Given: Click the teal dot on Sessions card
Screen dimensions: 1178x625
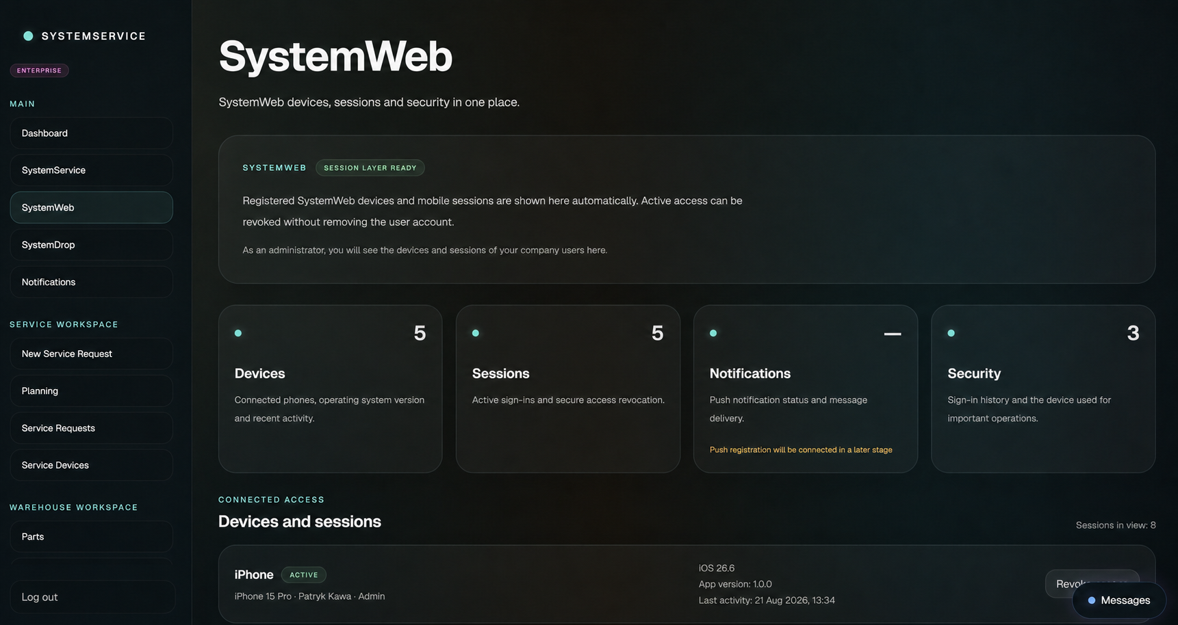Looking at the screenshot, I should [x=476, y=333].
